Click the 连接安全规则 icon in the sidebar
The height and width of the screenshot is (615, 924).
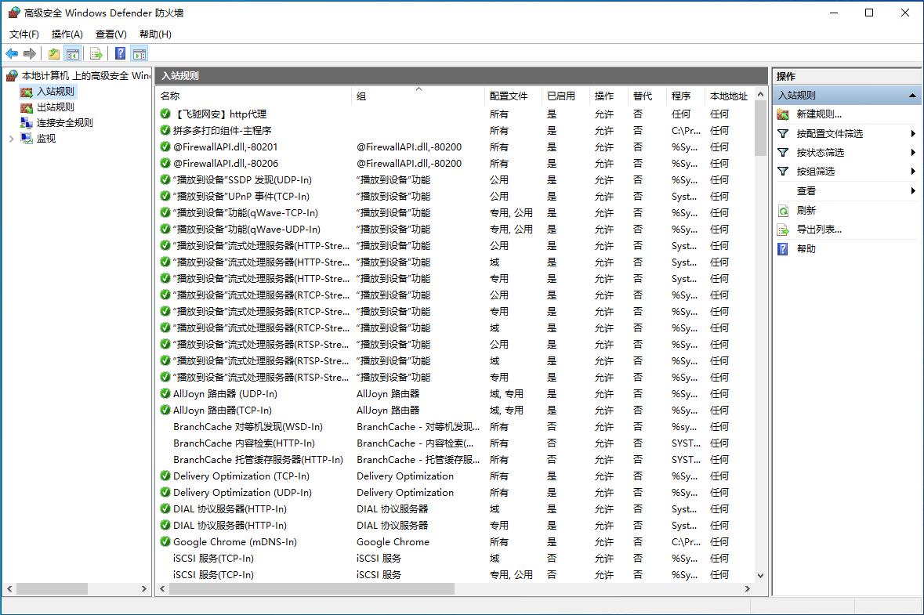[26, 122]
